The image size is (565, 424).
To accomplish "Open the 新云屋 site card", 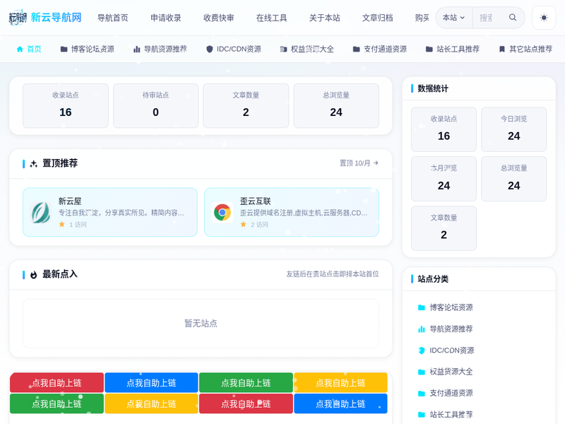I will (x=110, y=213).
